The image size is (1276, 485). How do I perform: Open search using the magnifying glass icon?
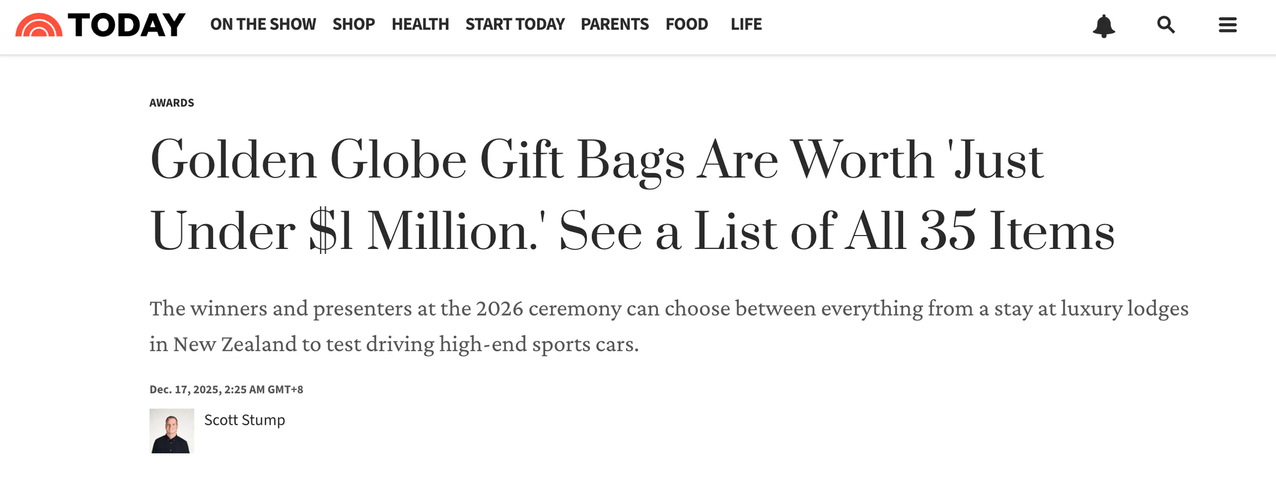[1165, 25]
